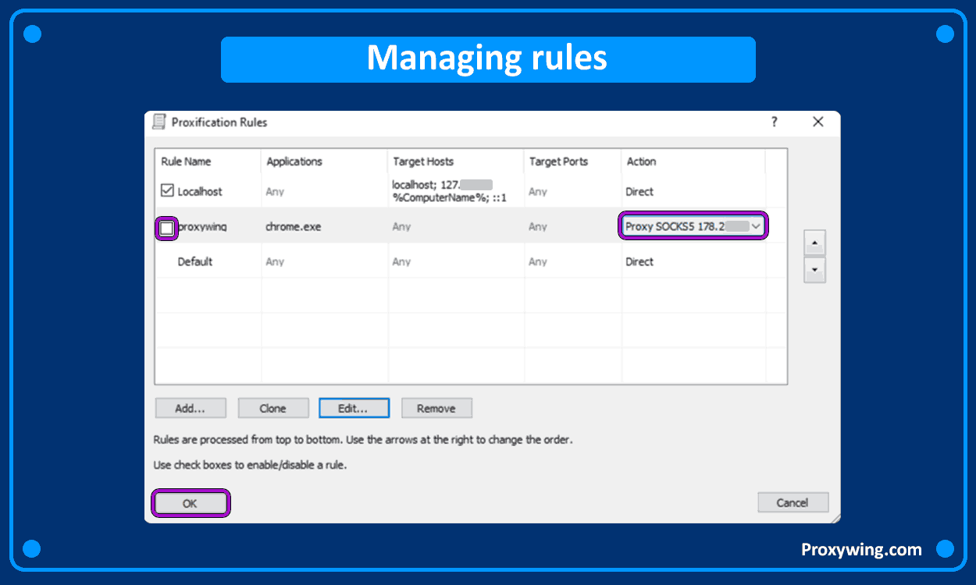Viewport: 976px width, 585px height.
Task: Click the Add button
Action: pos(191,408)
